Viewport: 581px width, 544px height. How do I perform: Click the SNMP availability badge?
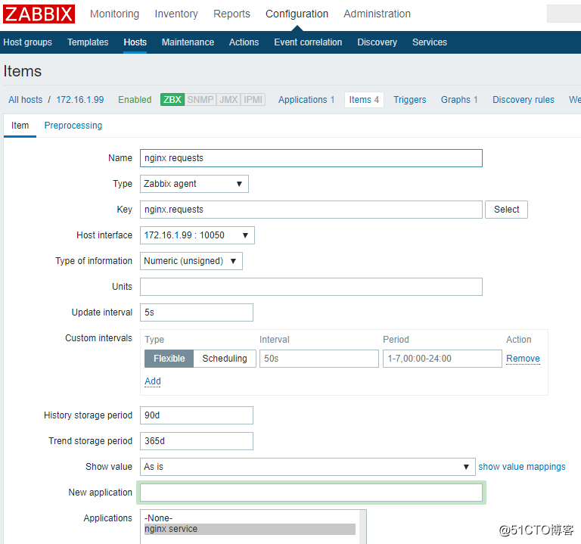(200, 100)
